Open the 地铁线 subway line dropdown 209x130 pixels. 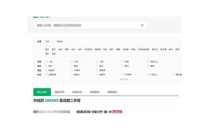[x=61, y=42]
